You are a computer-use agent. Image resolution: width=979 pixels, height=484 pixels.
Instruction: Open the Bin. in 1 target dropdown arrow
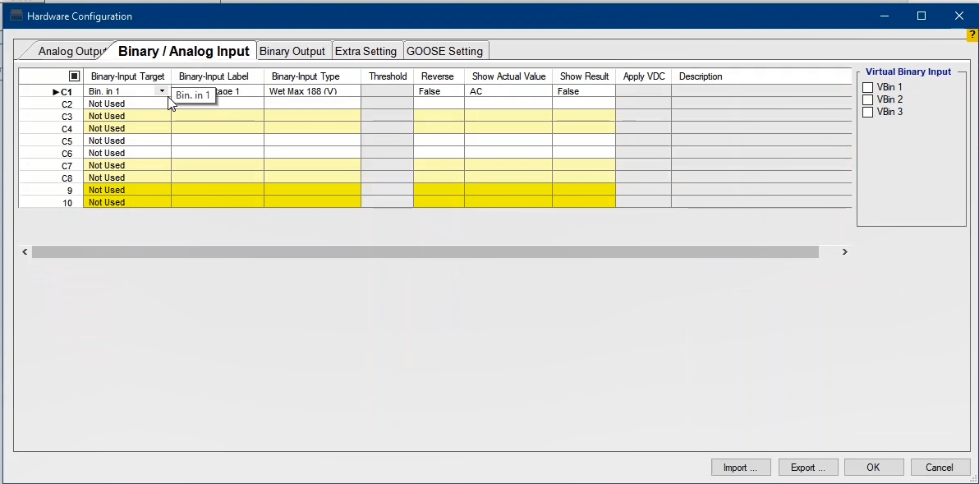163,91
